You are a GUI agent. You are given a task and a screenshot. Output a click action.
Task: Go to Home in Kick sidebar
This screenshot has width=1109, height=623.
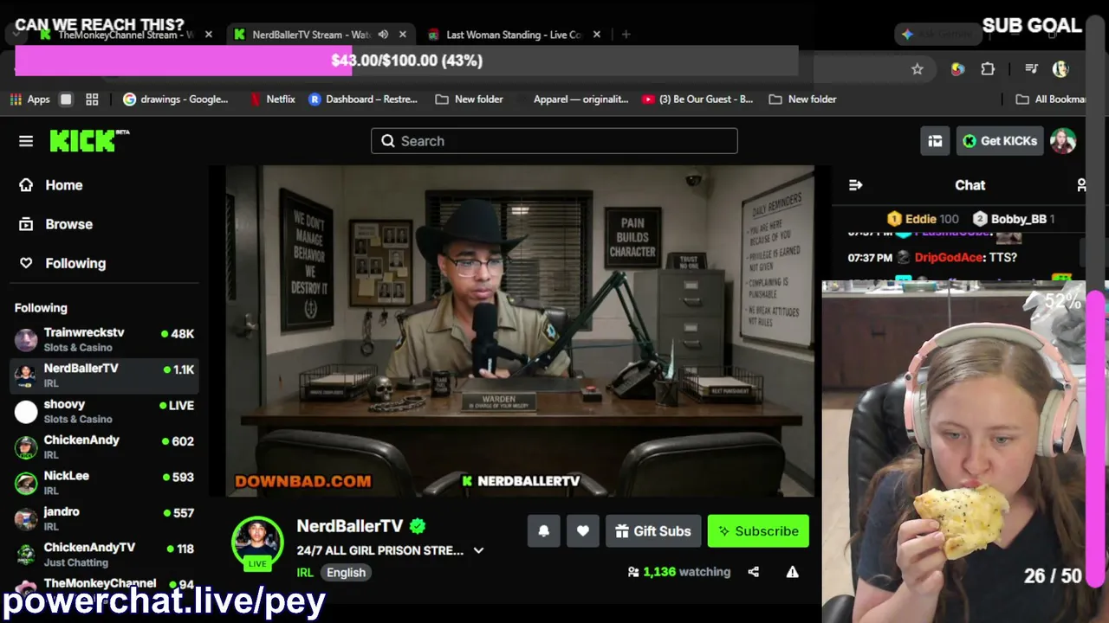click(x=51, y=185)
